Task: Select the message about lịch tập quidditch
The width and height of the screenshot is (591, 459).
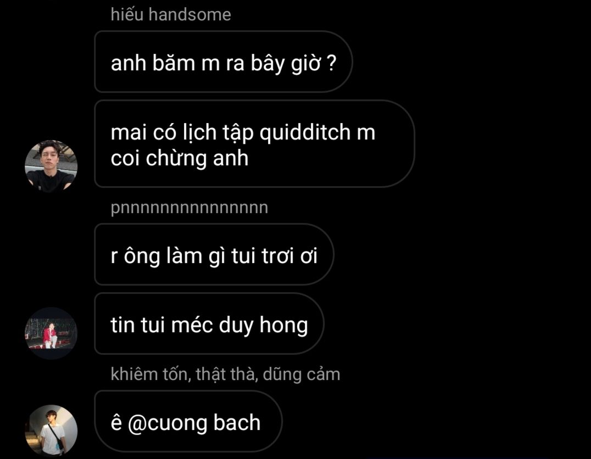Action: tap(254, 144)
